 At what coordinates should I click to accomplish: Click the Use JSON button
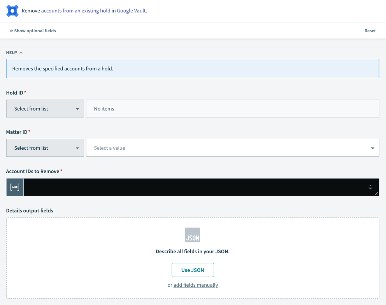(x=193, y=270)
